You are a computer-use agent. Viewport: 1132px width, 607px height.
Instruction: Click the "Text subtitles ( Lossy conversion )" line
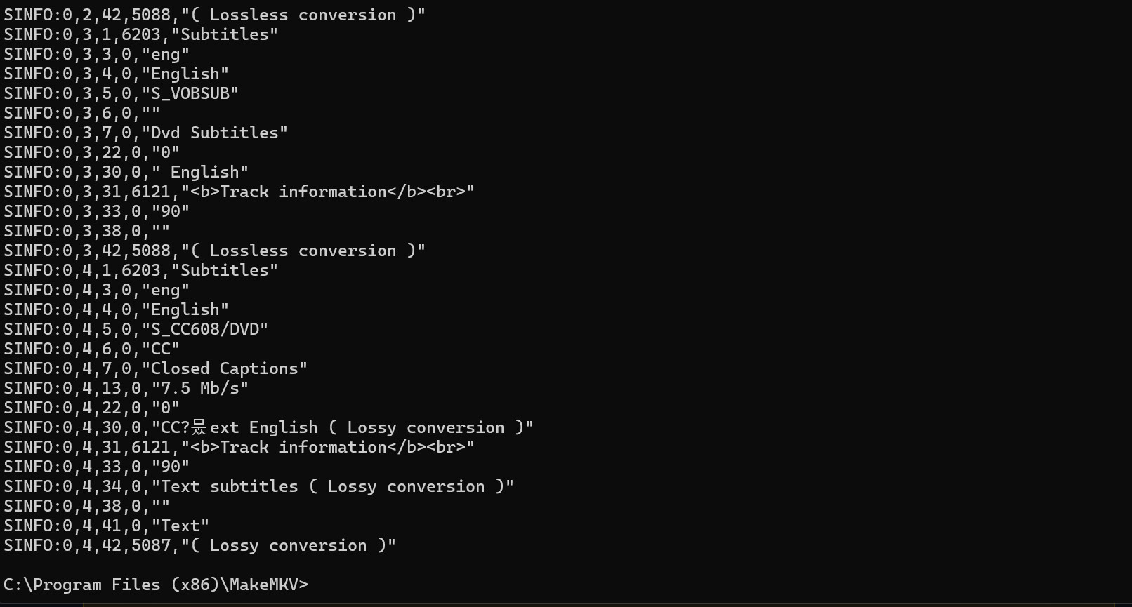coord(259,486)
